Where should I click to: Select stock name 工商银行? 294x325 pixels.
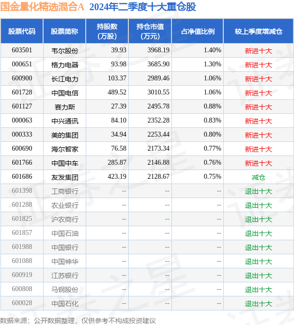coord(65,191)
